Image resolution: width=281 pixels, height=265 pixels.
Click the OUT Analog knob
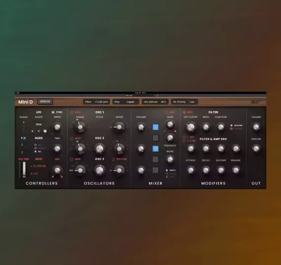coord(256,148)
